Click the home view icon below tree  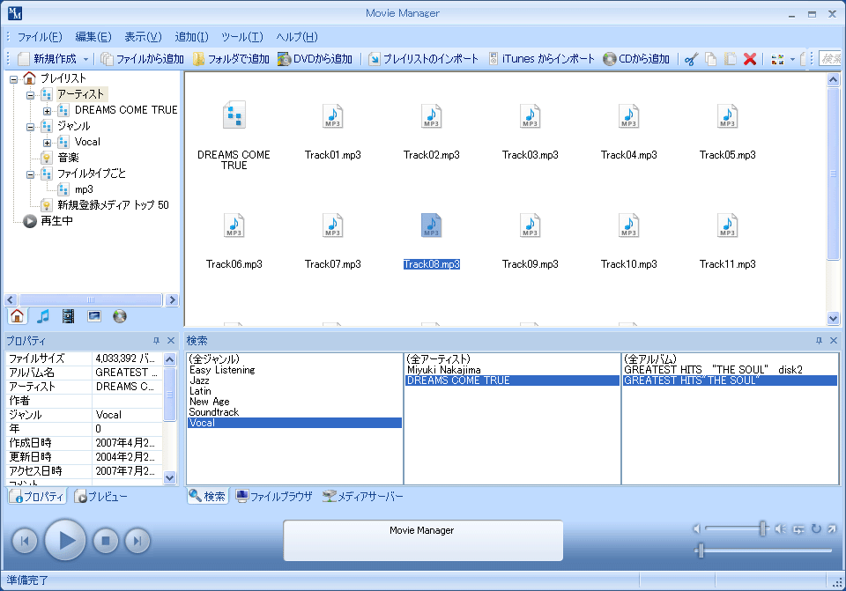click(x=18, y=316)
